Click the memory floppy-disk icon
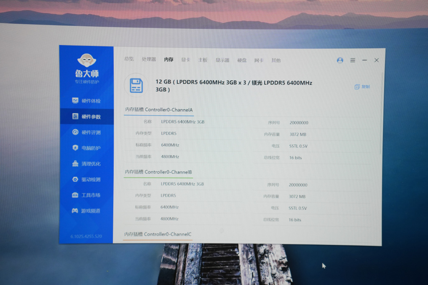Screen dimensions: 428x285 click(136, 85)
